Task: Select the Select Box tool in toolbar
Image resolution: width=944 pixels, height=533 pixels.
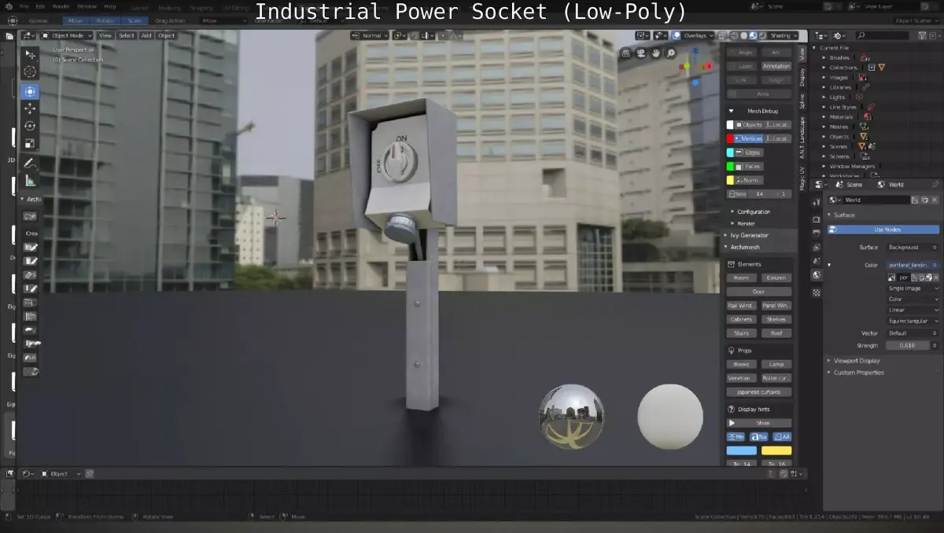Action: tap(30, 54)
